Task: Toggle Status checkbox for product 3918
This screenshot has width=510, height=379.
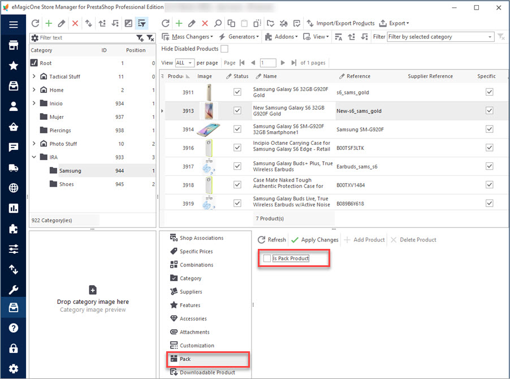Action: [237, 185]
